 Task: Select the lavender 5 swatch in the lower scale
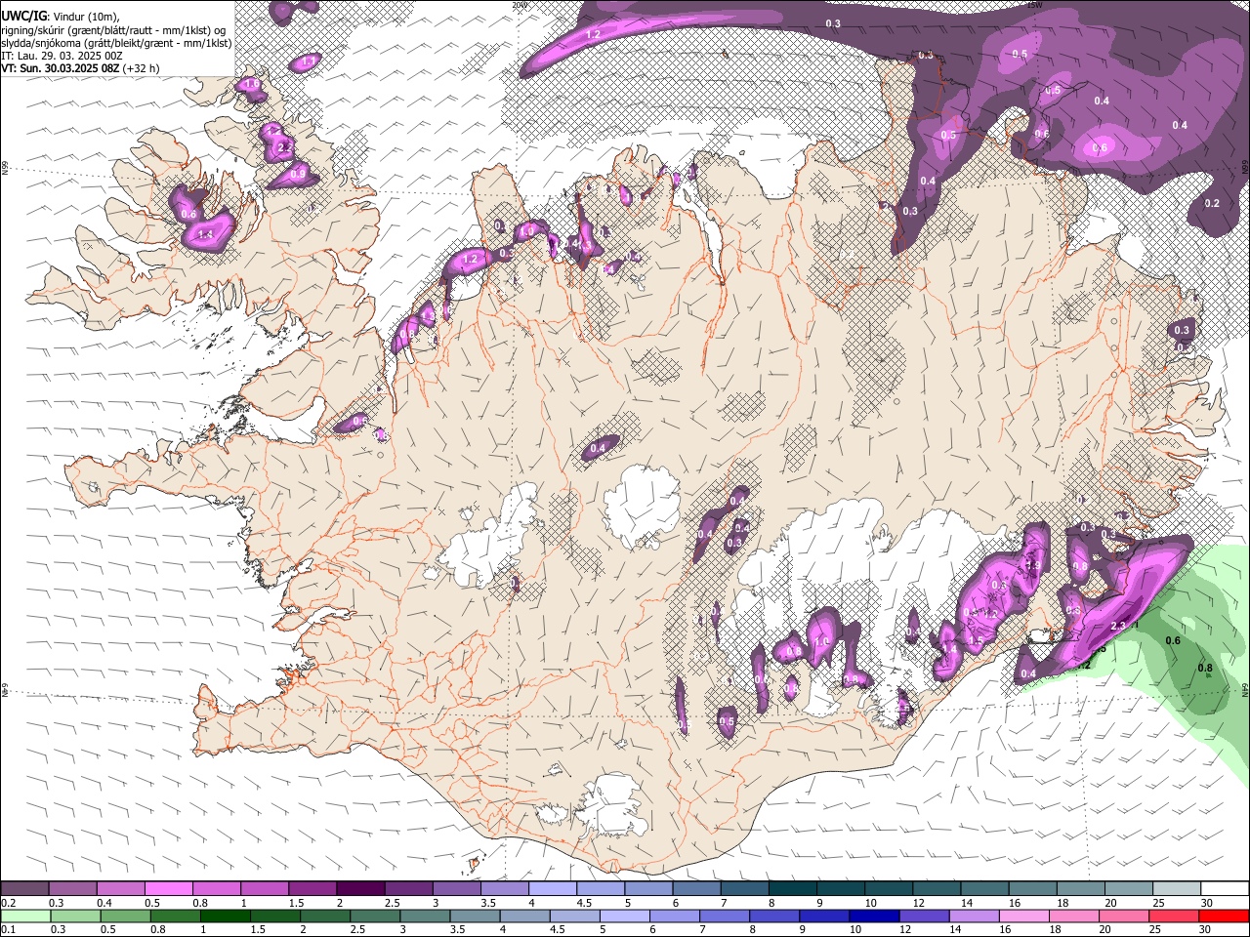[625, 916]
